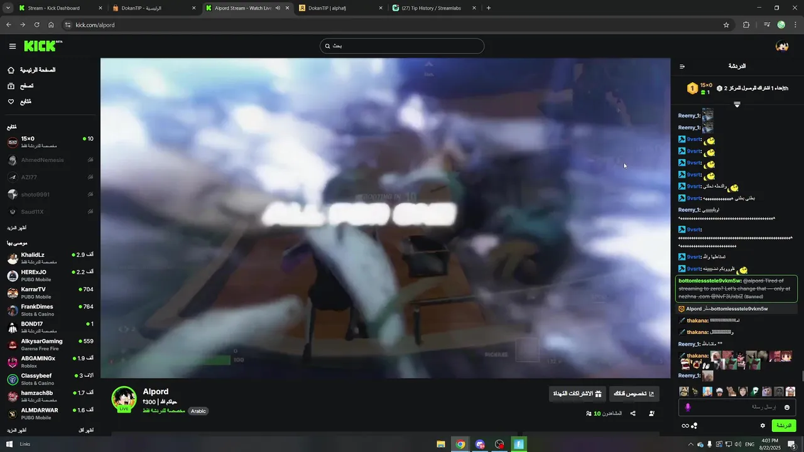Expand the followed channels list

pos(17,228)
